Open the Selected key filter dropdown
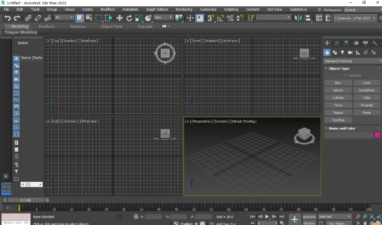 point(335,216)
